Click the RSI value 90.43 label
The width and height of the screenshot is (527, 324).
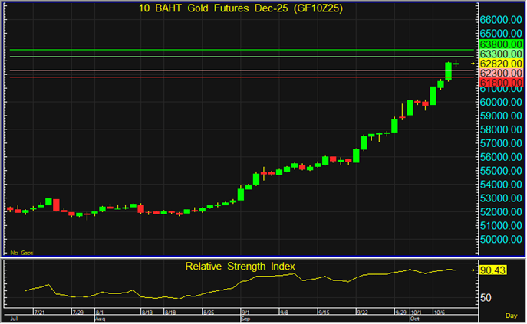[494, 270]
